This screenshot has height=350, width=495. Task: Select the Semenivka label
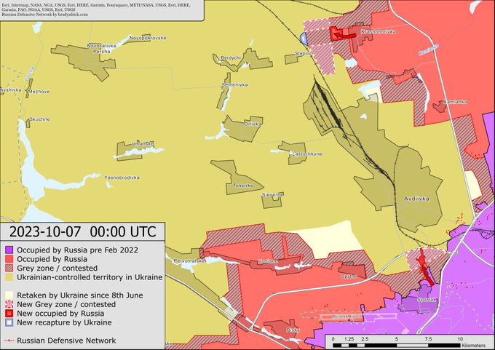point(235,85)
